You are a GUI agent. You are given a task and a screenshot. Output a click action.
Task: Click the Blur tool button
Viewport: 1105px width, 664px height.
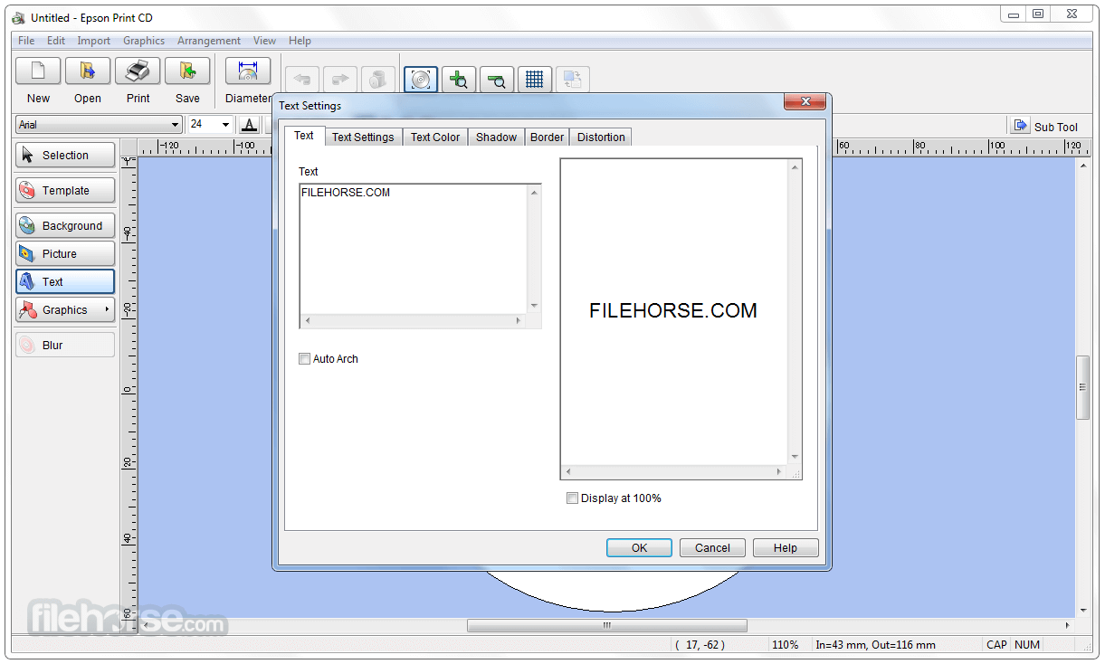[x=65, y=346]
